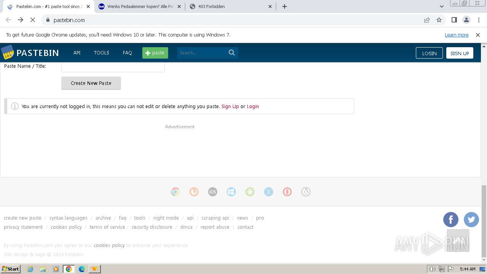487x274 pixels.
Task: Click the page vertical scrollbar thumb
Action: click(484, 221)
